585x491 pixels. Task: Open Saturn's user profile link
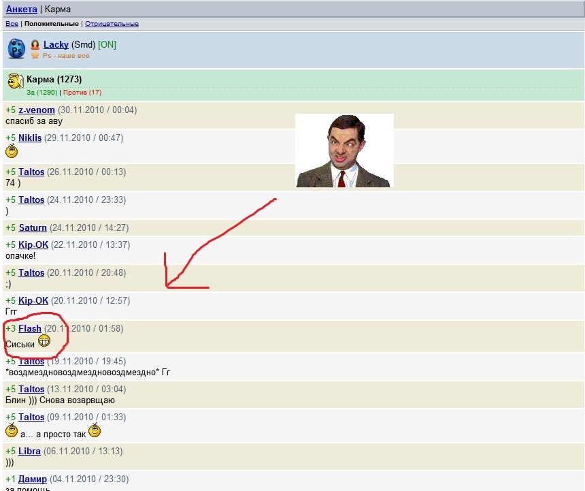[x=33, y=228]
